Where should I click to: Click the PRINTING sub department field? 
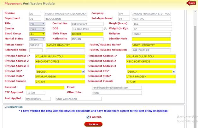(151, 19)
